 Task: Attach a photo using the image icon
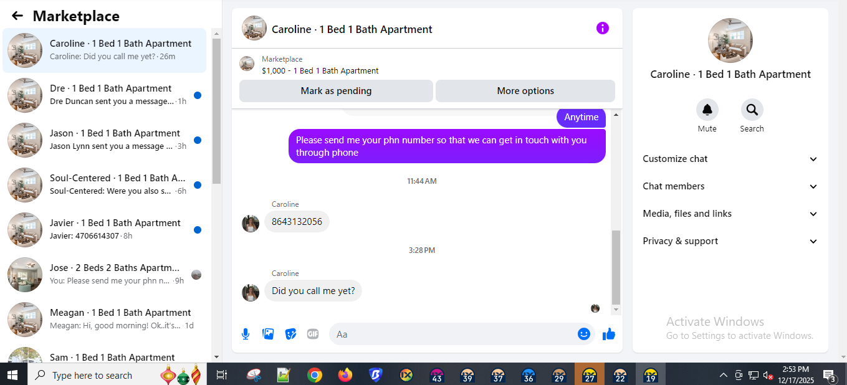coord(268,334)
